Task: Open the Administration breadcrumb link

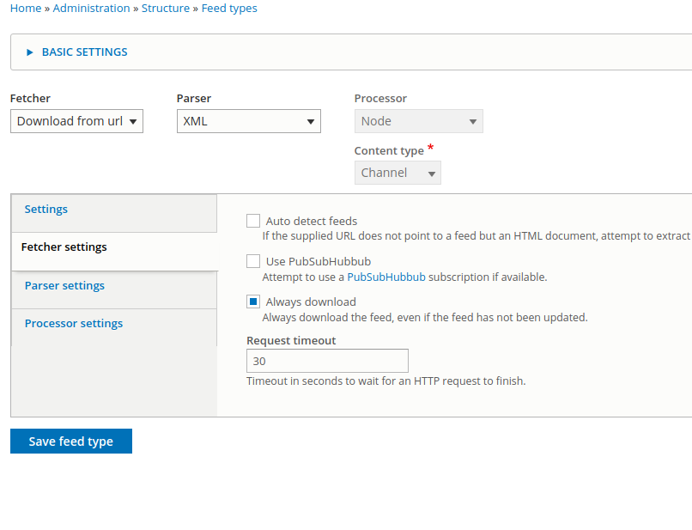Action: click(x=91, y=9)
